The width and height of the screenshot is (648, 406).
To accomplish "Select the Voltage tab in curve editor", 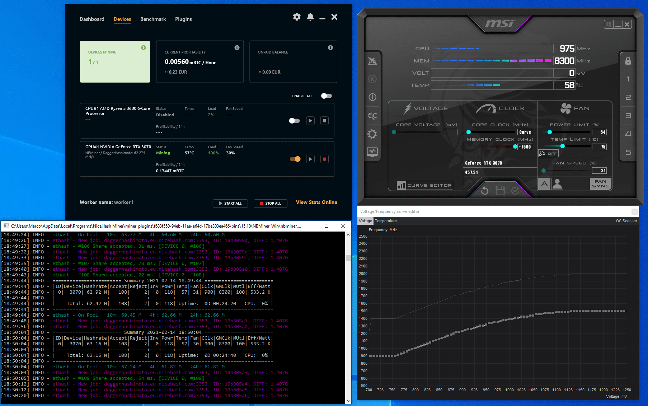I will (x=365, y=221).
